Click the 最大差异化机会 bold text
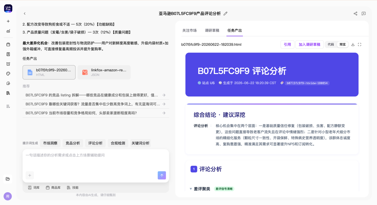The width and height of the screenshot is (377, 205). (x=35, y=43)
